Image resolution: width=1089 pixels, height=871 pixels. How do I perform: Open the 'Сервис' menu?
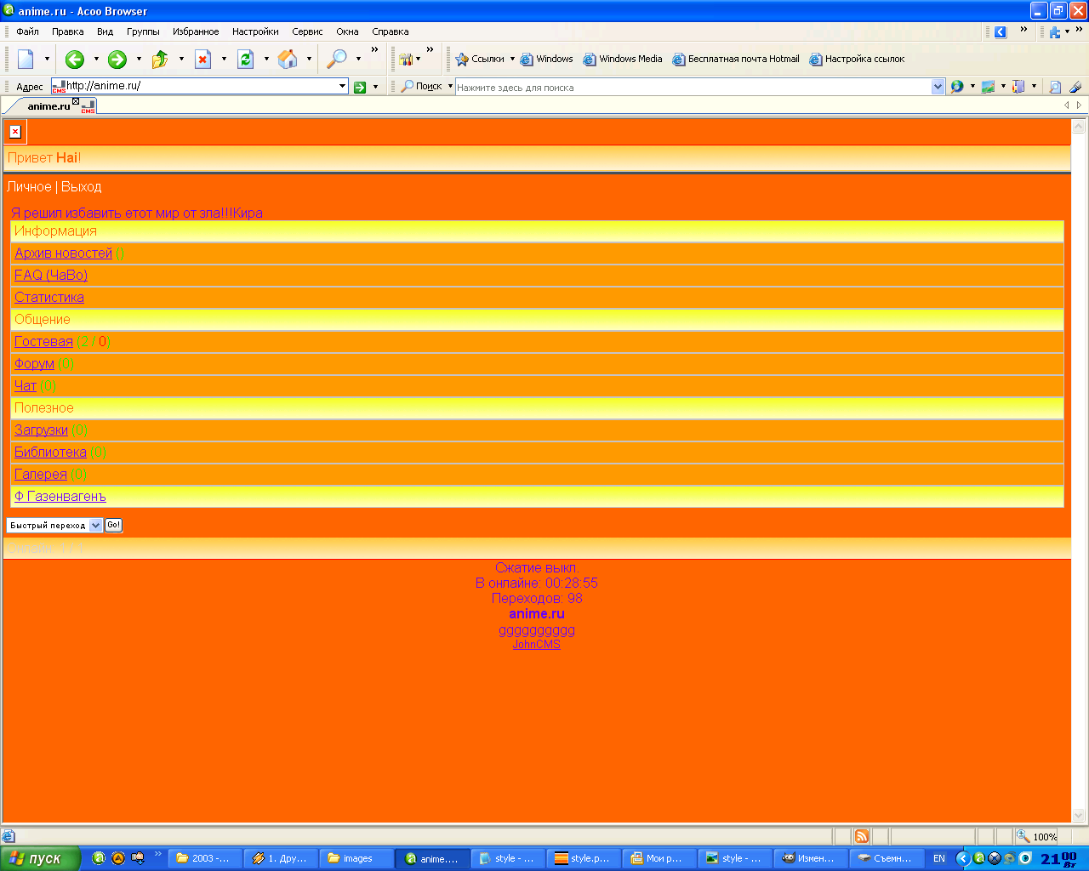(x=307, y=31)
